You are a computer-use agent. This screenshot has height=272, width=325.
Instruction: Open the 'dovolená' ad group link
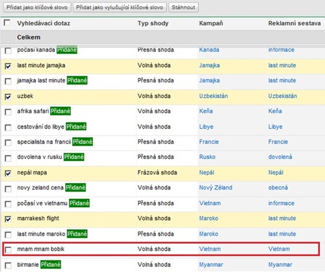[x=280, y=157]
